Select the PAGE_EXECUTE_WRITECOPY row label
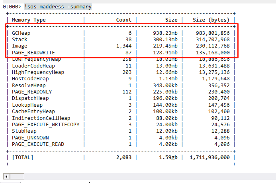Screen dimensions: 276x183 (46, 125)
